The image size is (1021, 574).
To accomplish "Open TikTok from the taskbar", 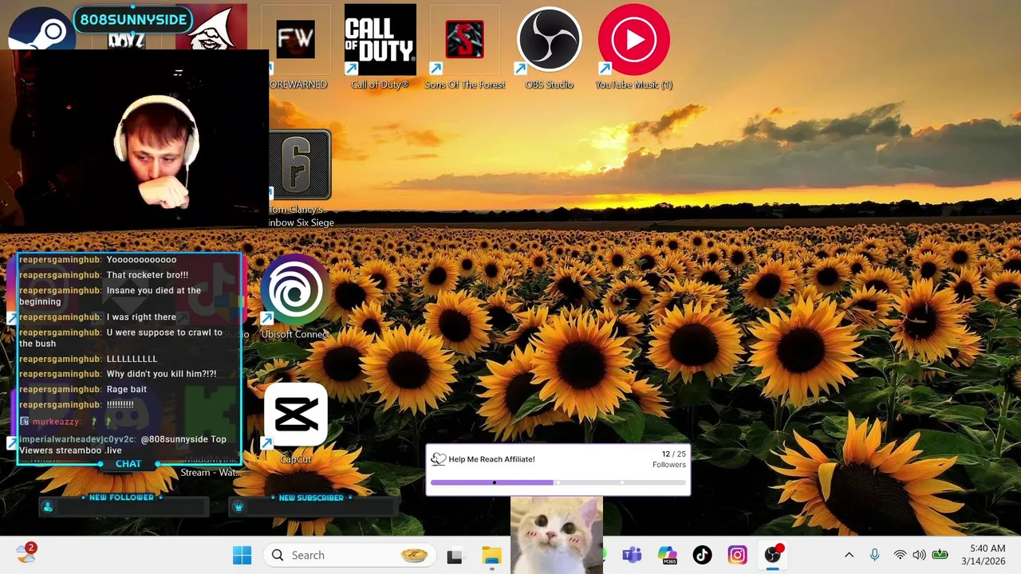I will point(702,555).
